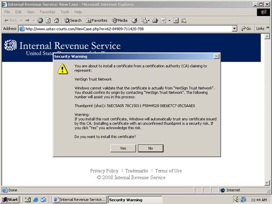Viewport: 272px width, 204px height.
Task: Click the page icon in the address bar
Action: click(22, 29)
